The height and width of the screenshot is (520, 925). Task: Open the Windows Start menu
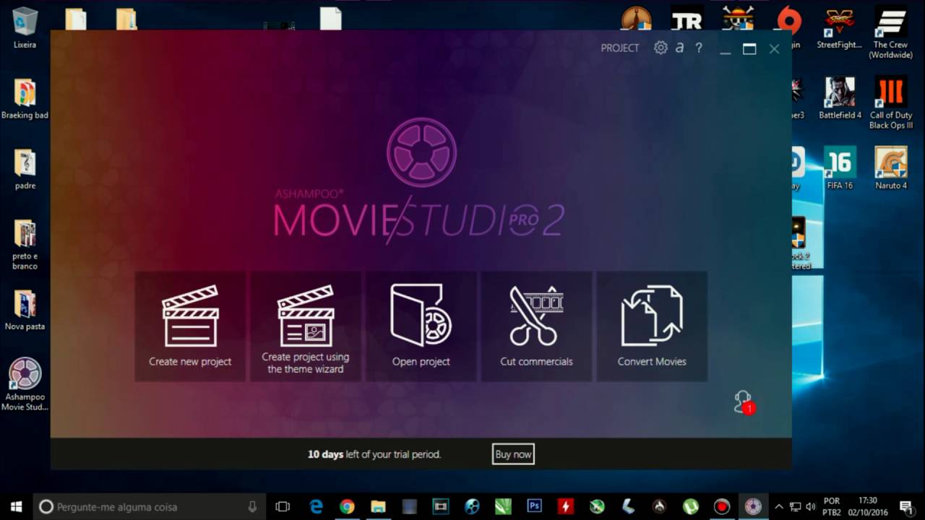pos(16,506)
